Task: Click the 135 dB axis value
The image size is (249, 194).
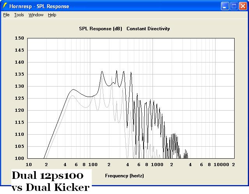Action: (19, 74)
